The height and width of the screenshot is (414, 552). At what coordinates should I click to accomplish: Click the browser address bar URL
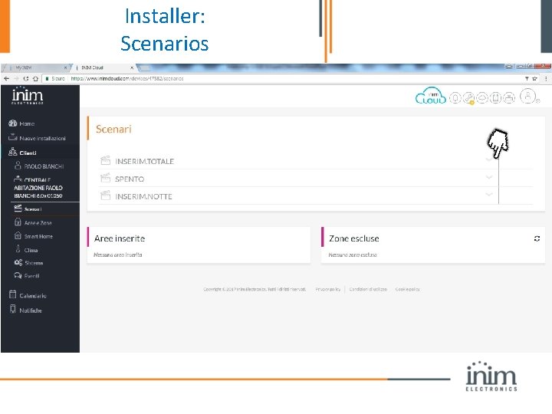point(127,78)
